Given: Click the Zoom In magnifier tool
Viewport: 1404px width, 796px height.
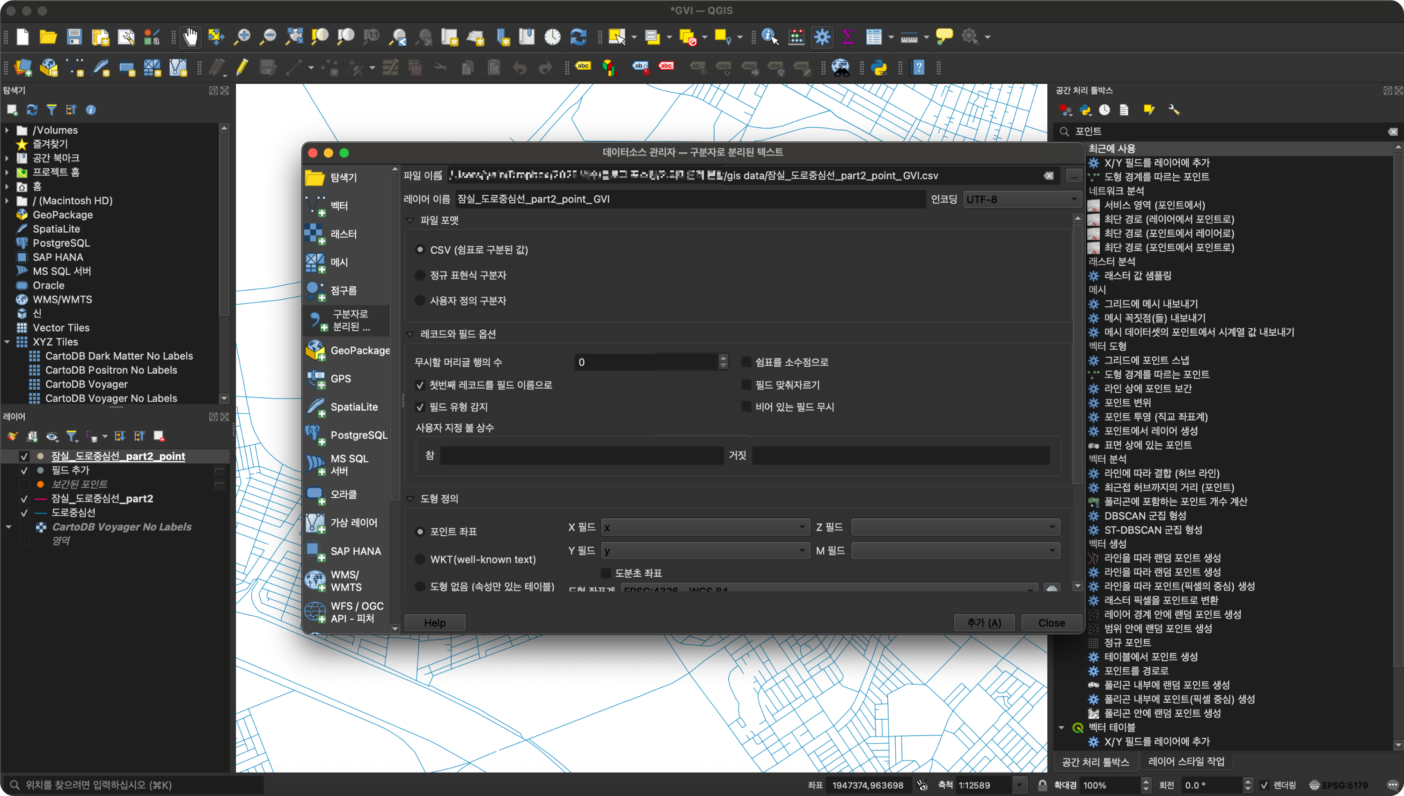Looking at the screenshot, I should click(241, 37).
